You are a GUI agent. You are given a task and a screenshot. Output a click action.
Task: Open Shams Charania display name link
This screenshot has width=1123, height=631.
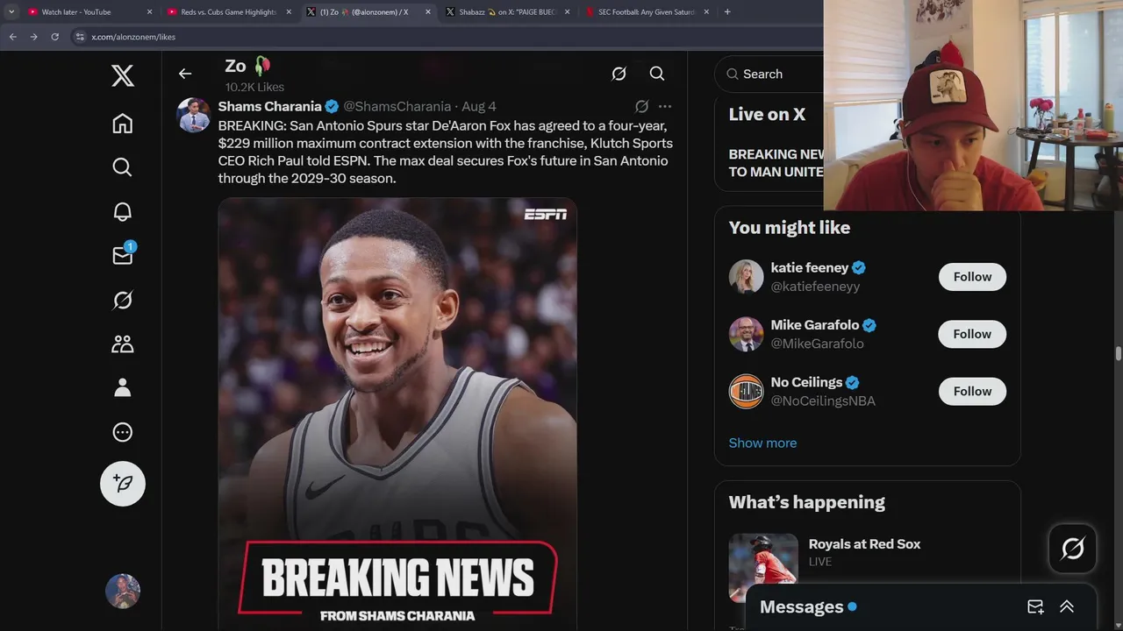[270, 106]
